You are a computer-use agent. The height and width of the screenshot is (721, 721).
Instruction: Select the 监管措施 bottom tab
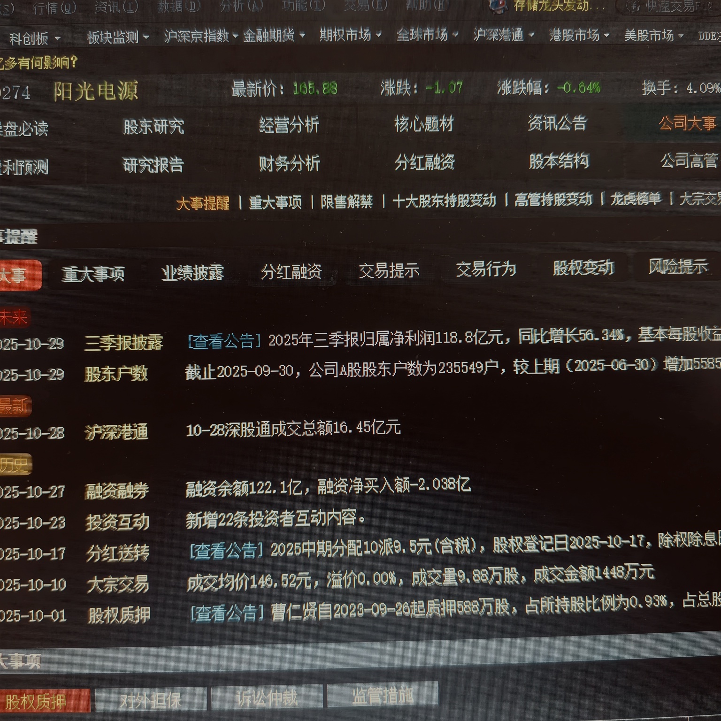[383, 695]
